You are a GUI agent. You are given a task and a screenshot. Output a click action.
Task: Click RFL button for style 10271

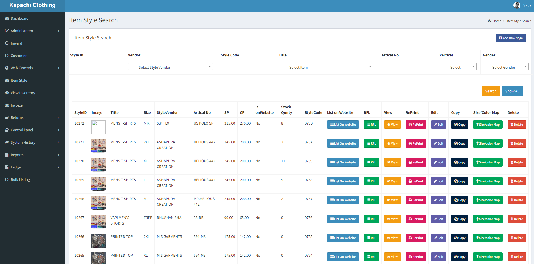[x=371, y=143]
